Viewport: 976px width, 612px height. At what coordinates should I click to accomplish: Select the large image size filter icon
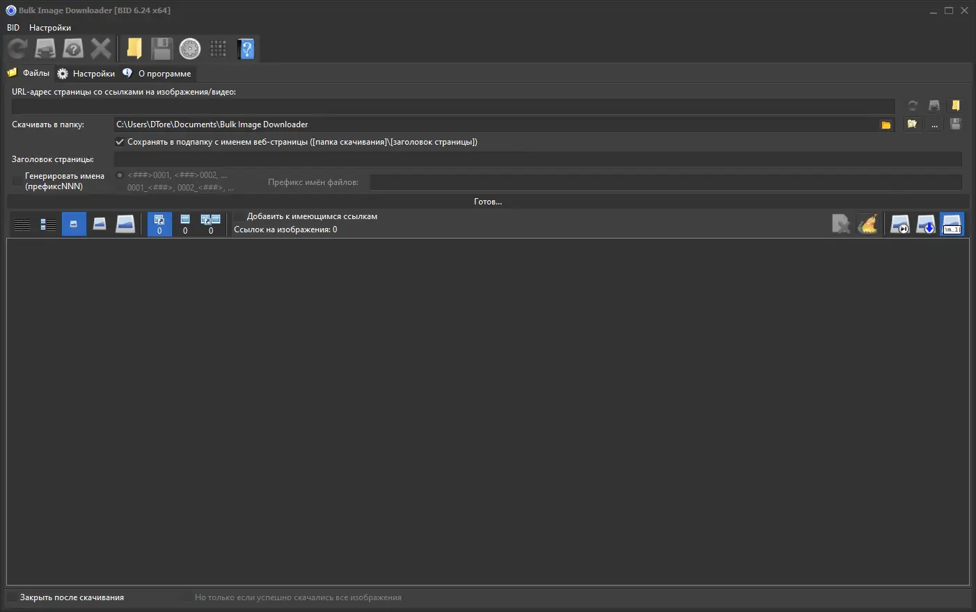point(125,224)
